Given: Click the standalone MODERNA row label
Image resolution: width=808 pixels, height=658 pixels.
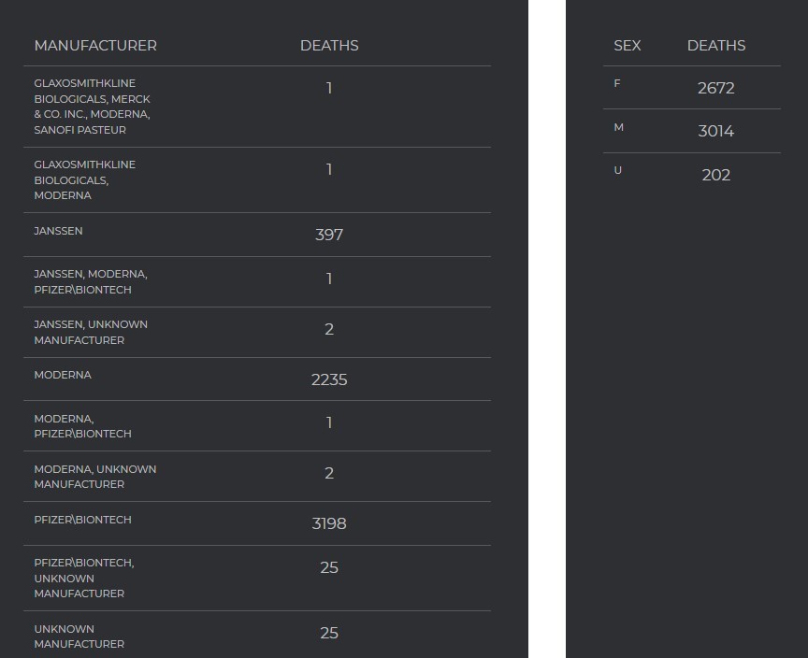Looking at the screenshot, I should click(x=63, y=375).
